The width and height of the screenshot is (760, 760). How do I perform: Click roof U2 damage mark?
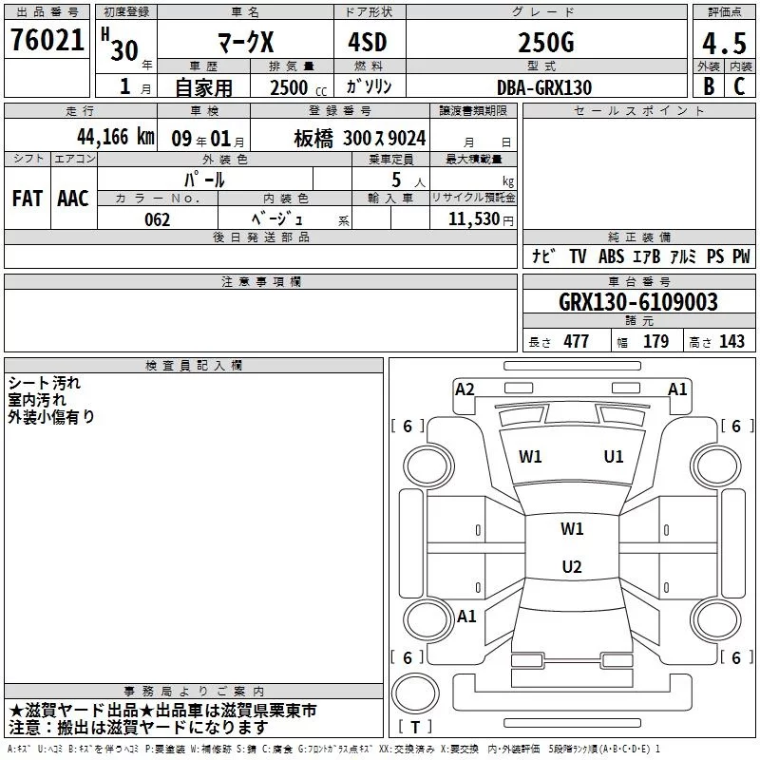pyautogui.click(x=572, y=566)
